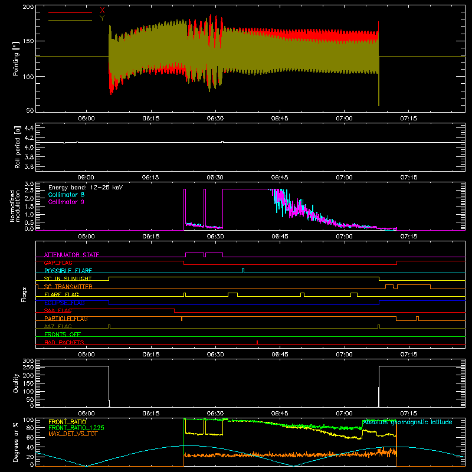The width and height of the screenshot is (472, 472).
Task: Click the 06:30 label under Pointing plot
Action: (215, 119)
